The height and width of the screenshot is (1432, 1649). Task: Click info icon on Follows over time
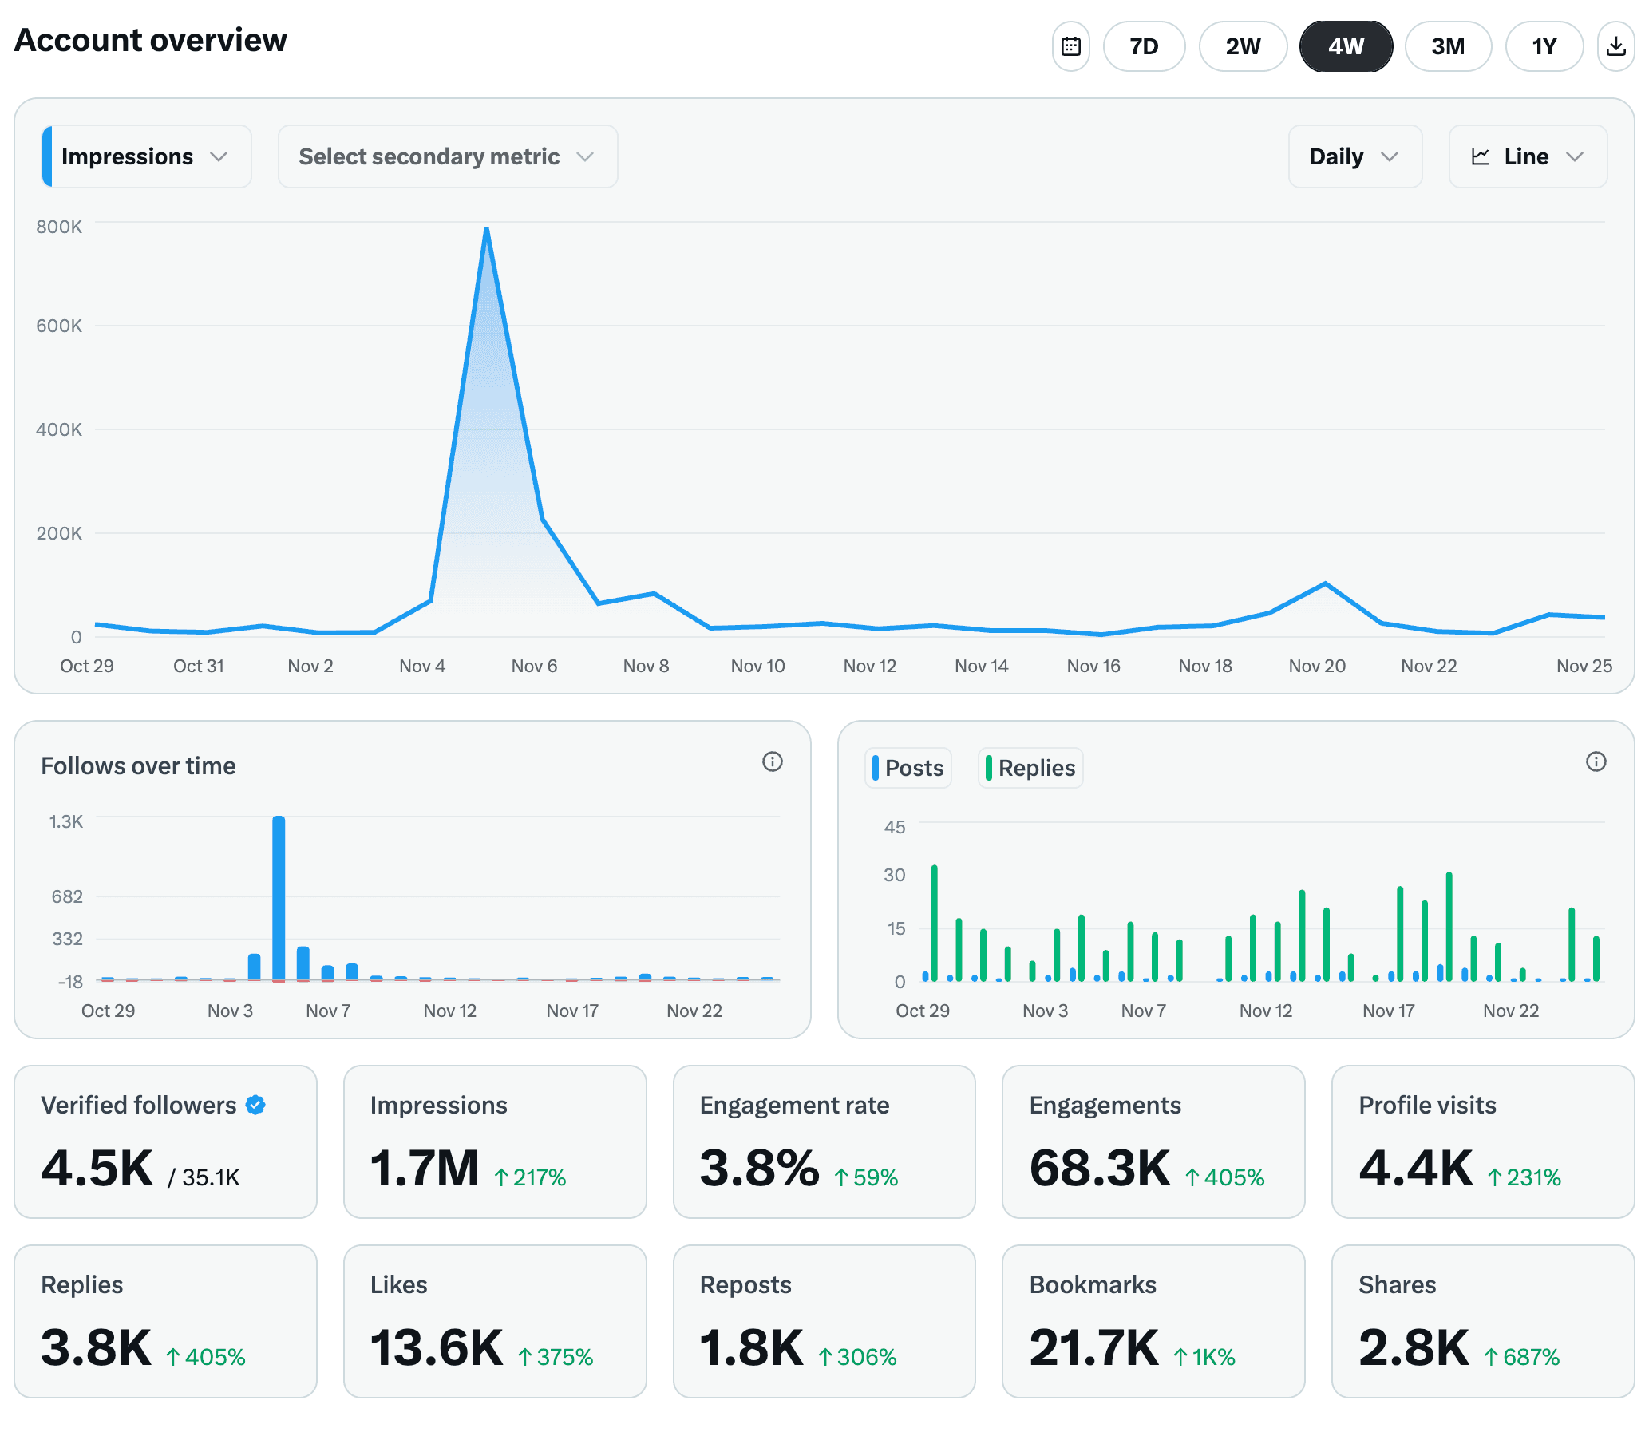[x=771, y=761]
